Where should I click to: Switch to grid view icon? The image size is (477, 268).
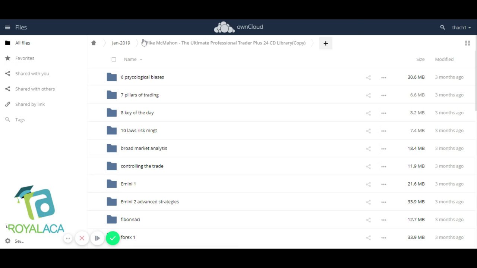[x=467, y=43]
